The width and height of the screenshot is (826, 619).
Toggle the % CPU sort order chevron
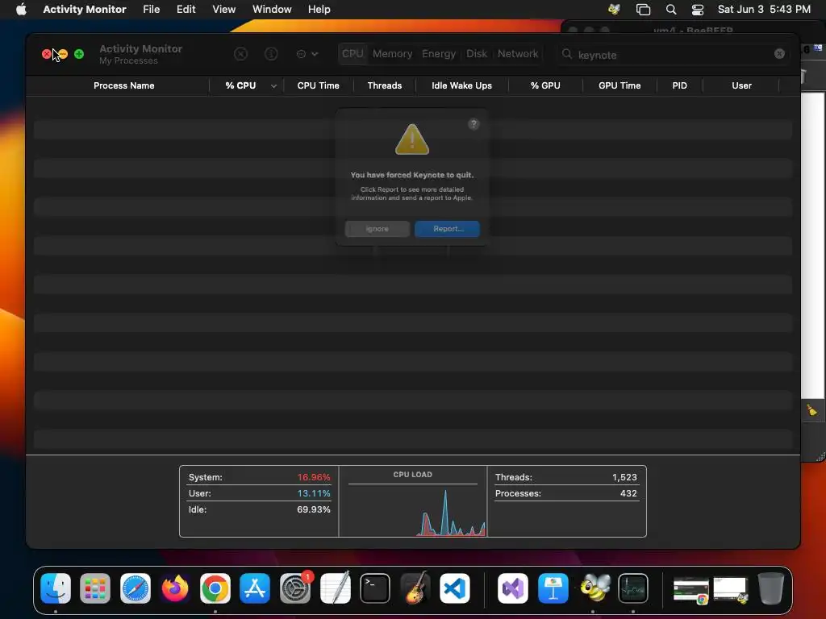(273, 85)
